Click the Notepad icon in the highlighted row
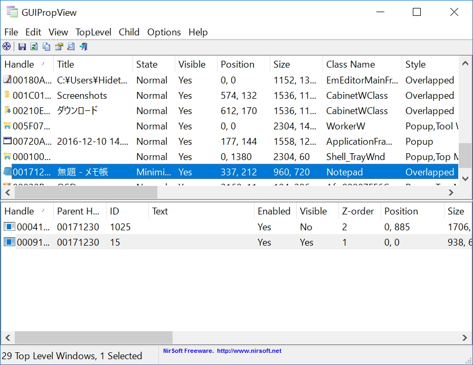This screenshot has width=473, height=365. click(6, 172)
